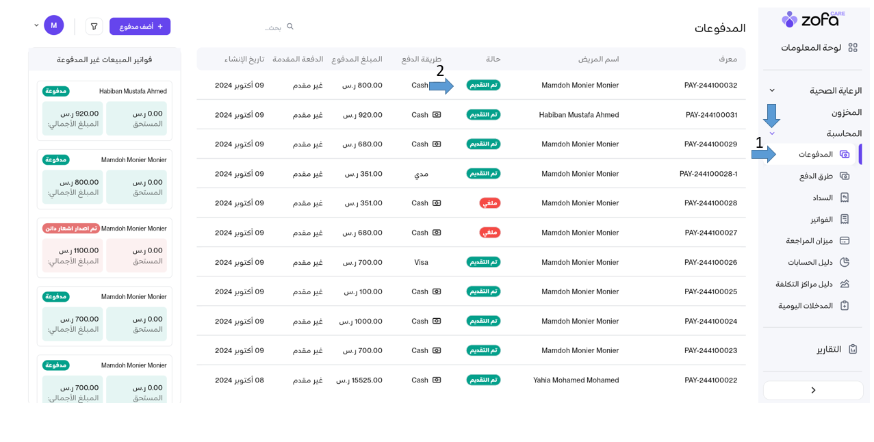Screen dimensions: 874x442
Task: Open the settlement menu item
Action: (x=823, y=198)
